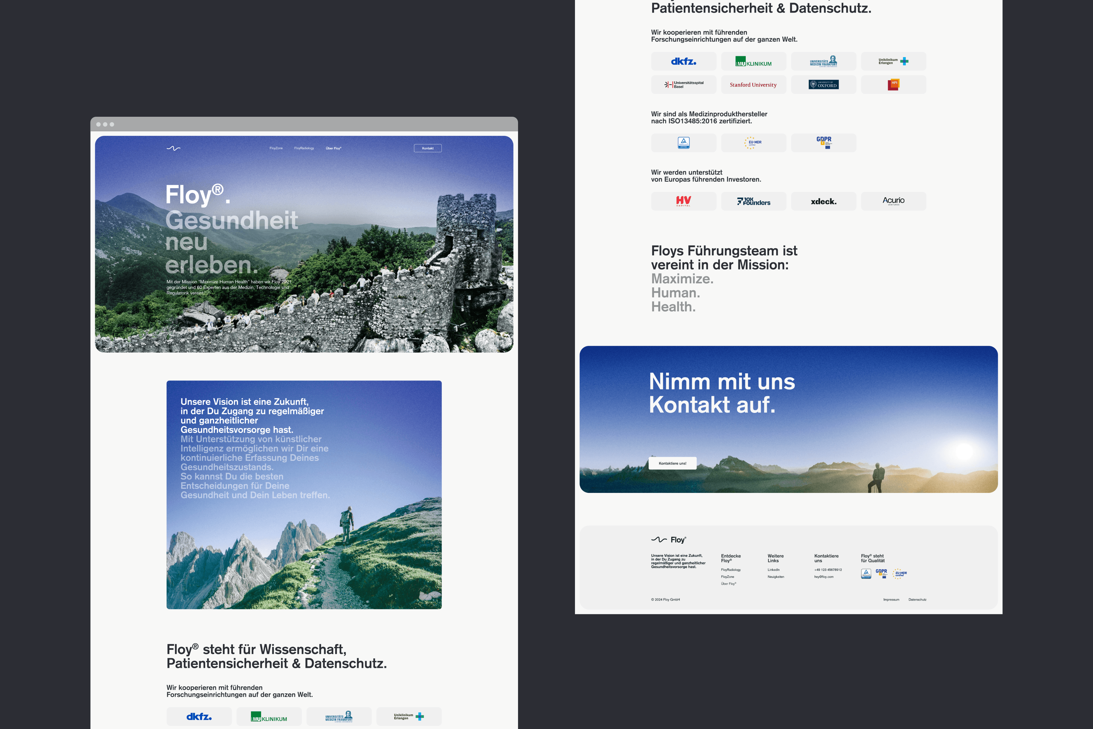Image resolution: width=1093 pixels, height=729 pixels.
Task: Click the Acurio Ventures investor logo
Action: 893,201
